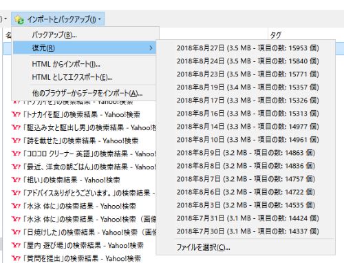
Task: Select 復元(R) menu item
Action: (85, 48)
